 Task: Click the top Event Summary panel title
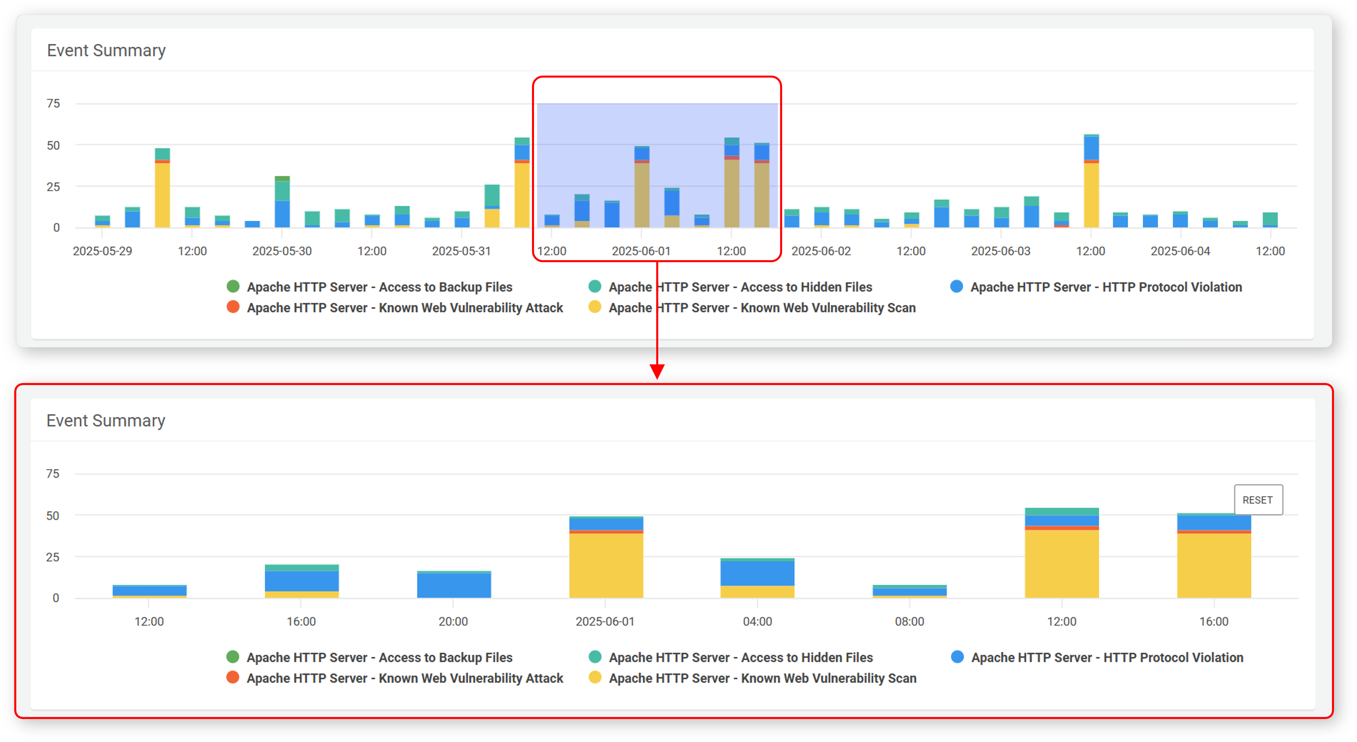point(106,51)
